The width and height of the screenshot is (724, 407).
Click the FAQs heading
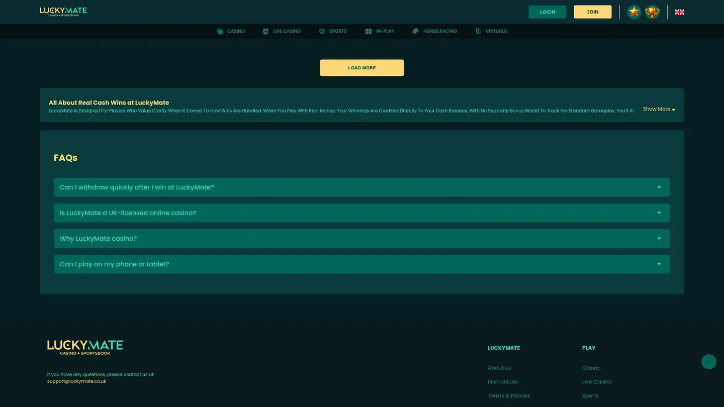click(65, 158)
